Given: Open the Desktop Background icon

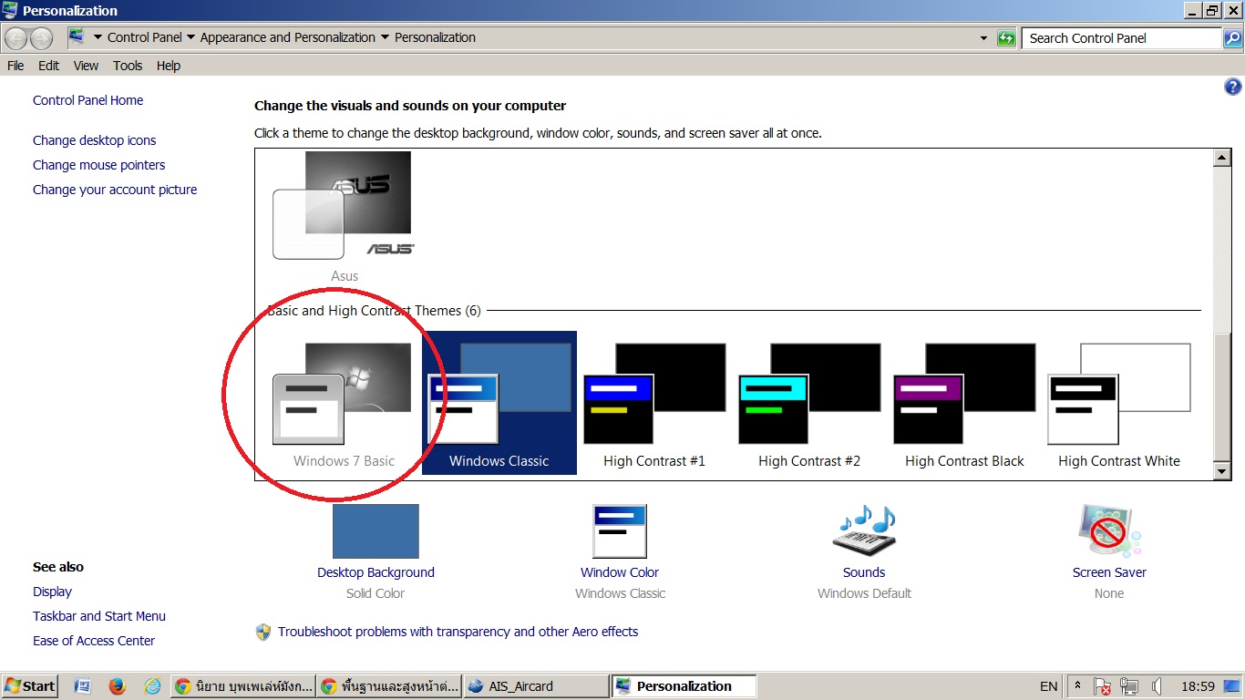Looking at the screenshot, I should tap(376, 531).
